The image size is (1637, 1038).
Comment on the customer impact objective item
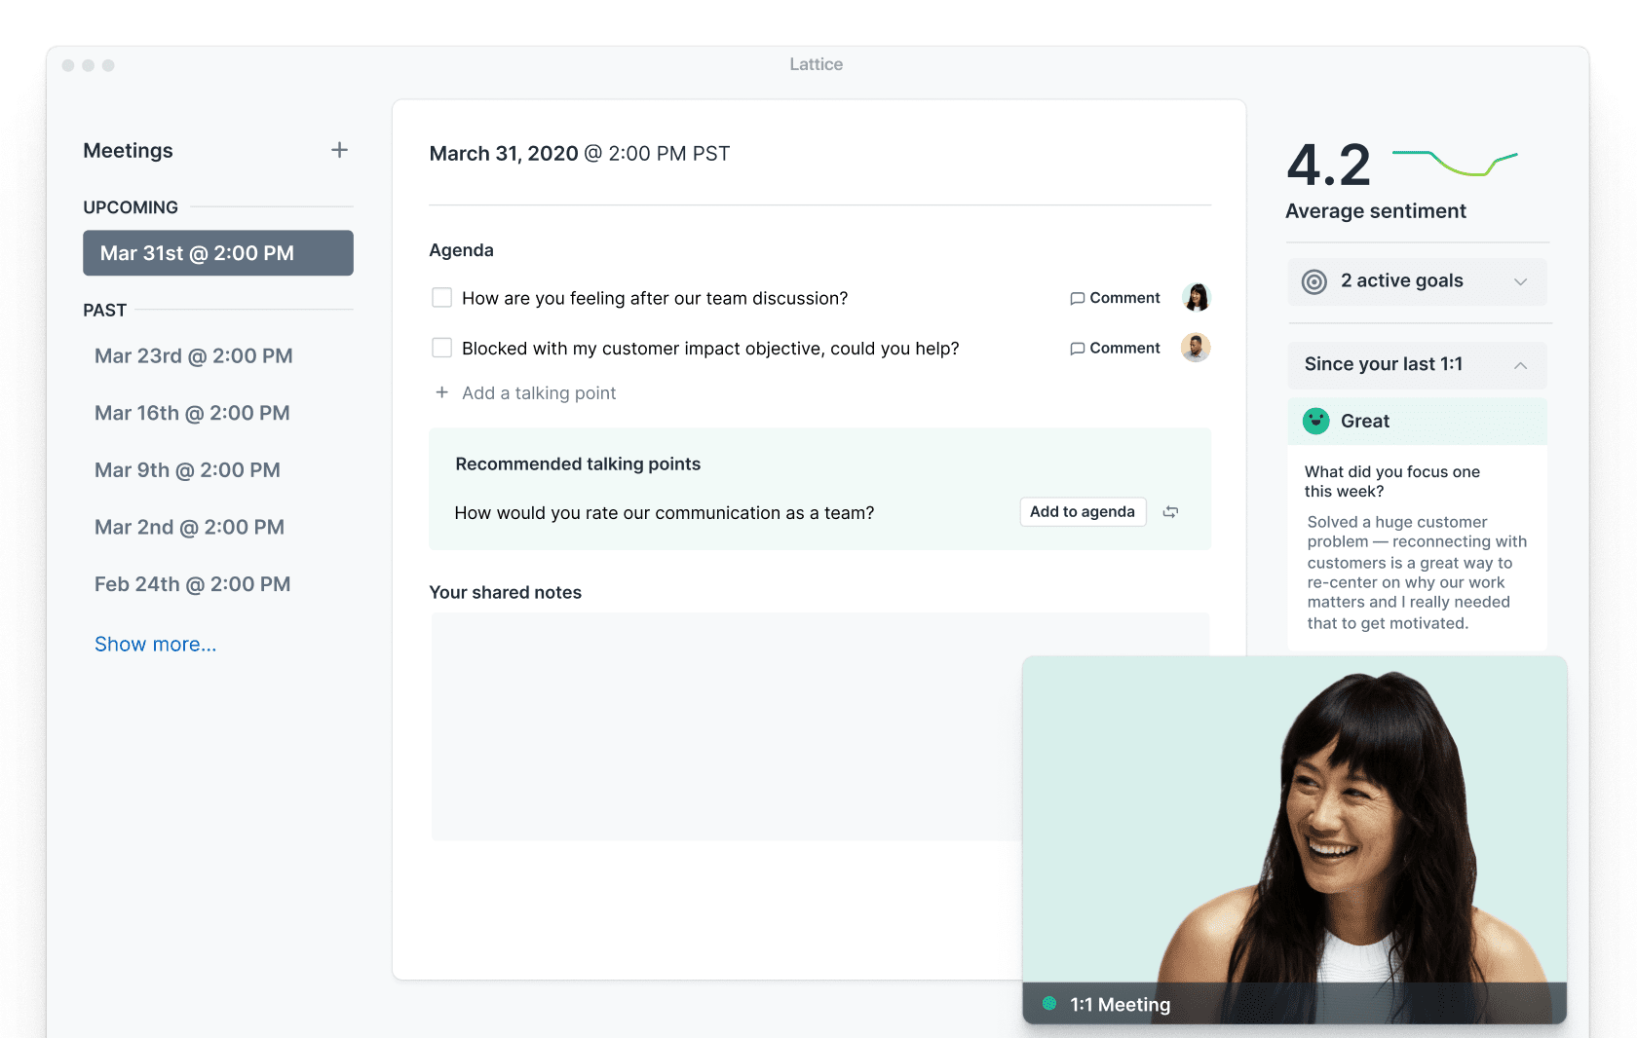coord(1115,348)
